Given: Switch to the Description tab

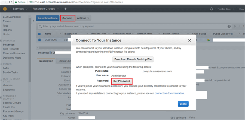Looking at the screenshot, I should pyautogui.click(x=46, y=61).
